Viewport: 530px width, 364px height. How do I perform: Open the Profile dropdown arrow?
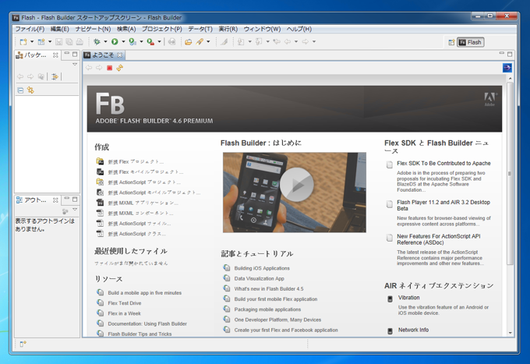pyautogui.click(x=141, y=42)
